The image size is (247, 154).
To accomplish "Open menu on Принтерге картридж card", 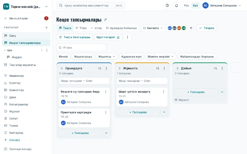I will click(x=106, y=112).
